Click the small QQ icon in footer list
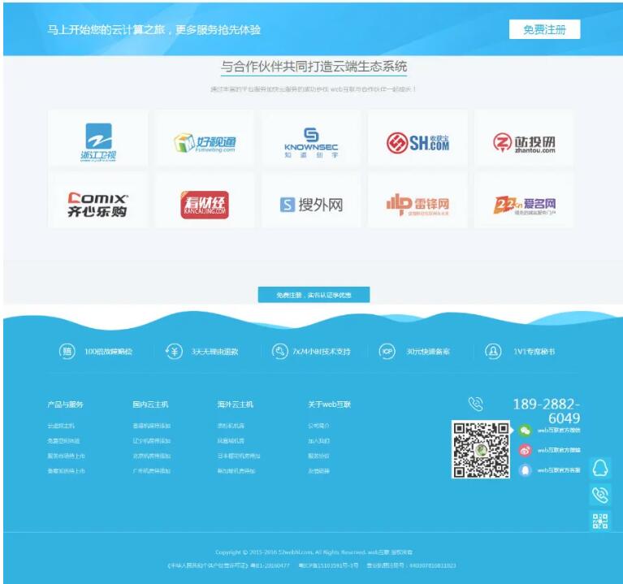 [x=526, y=470]
